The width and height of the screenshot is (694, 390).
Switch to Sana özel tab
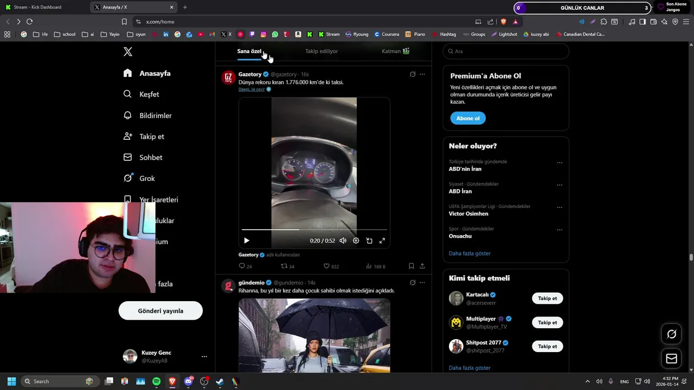249,51
